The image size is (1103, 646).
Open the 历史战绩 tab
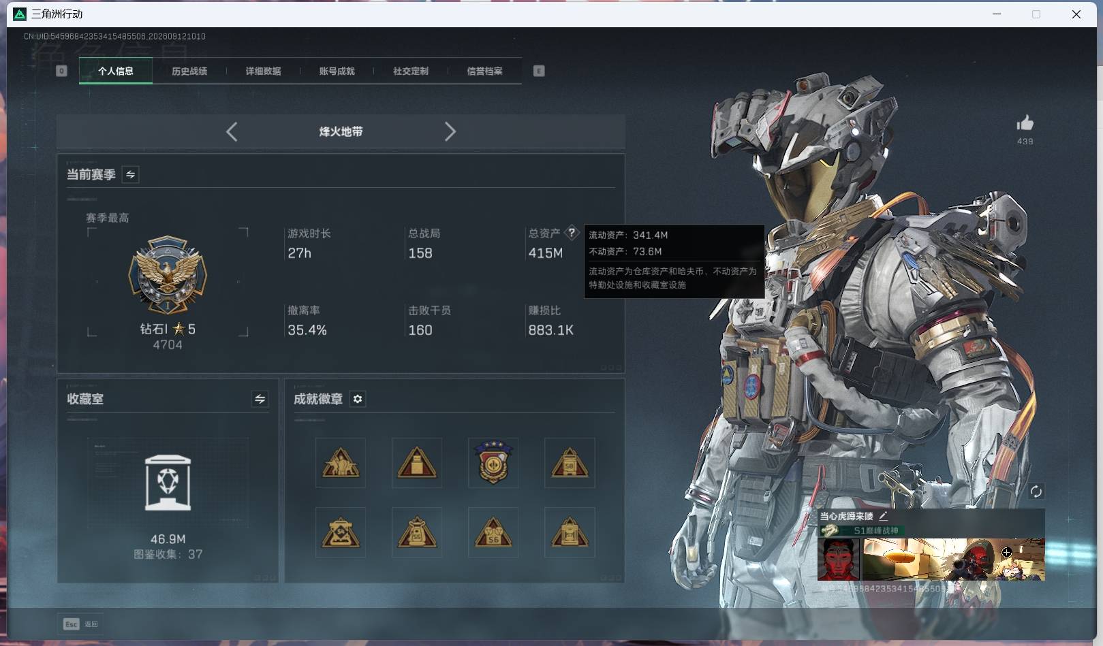(x=189, y=71)
